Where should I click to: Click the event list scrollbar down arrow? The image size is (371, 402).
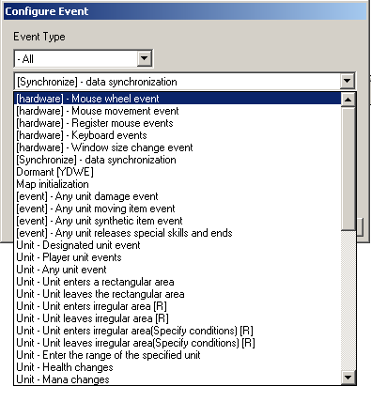point(348,378)
